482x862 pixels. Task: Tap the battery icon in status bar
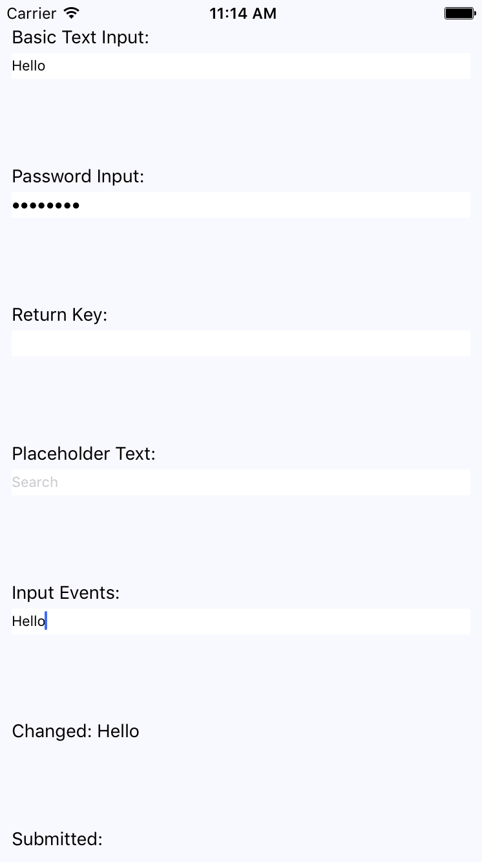(459, 13)
